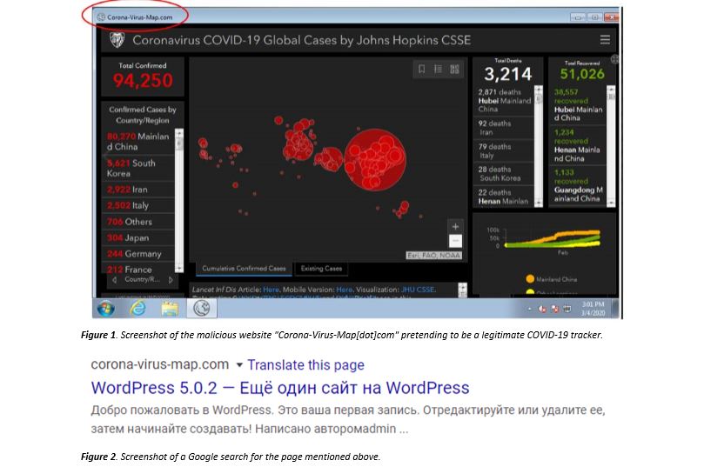Image resolution: width=704 pixels, height=467 pixels.
Task: Open the hamburger menu in dashboard header
Action: point(605,40)
